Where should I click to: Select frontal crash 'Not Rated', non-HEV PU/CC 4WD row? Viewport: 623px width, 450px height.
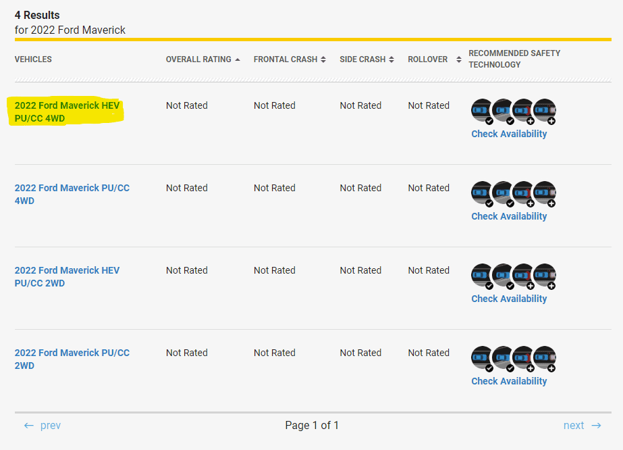(x=275, y=188)
